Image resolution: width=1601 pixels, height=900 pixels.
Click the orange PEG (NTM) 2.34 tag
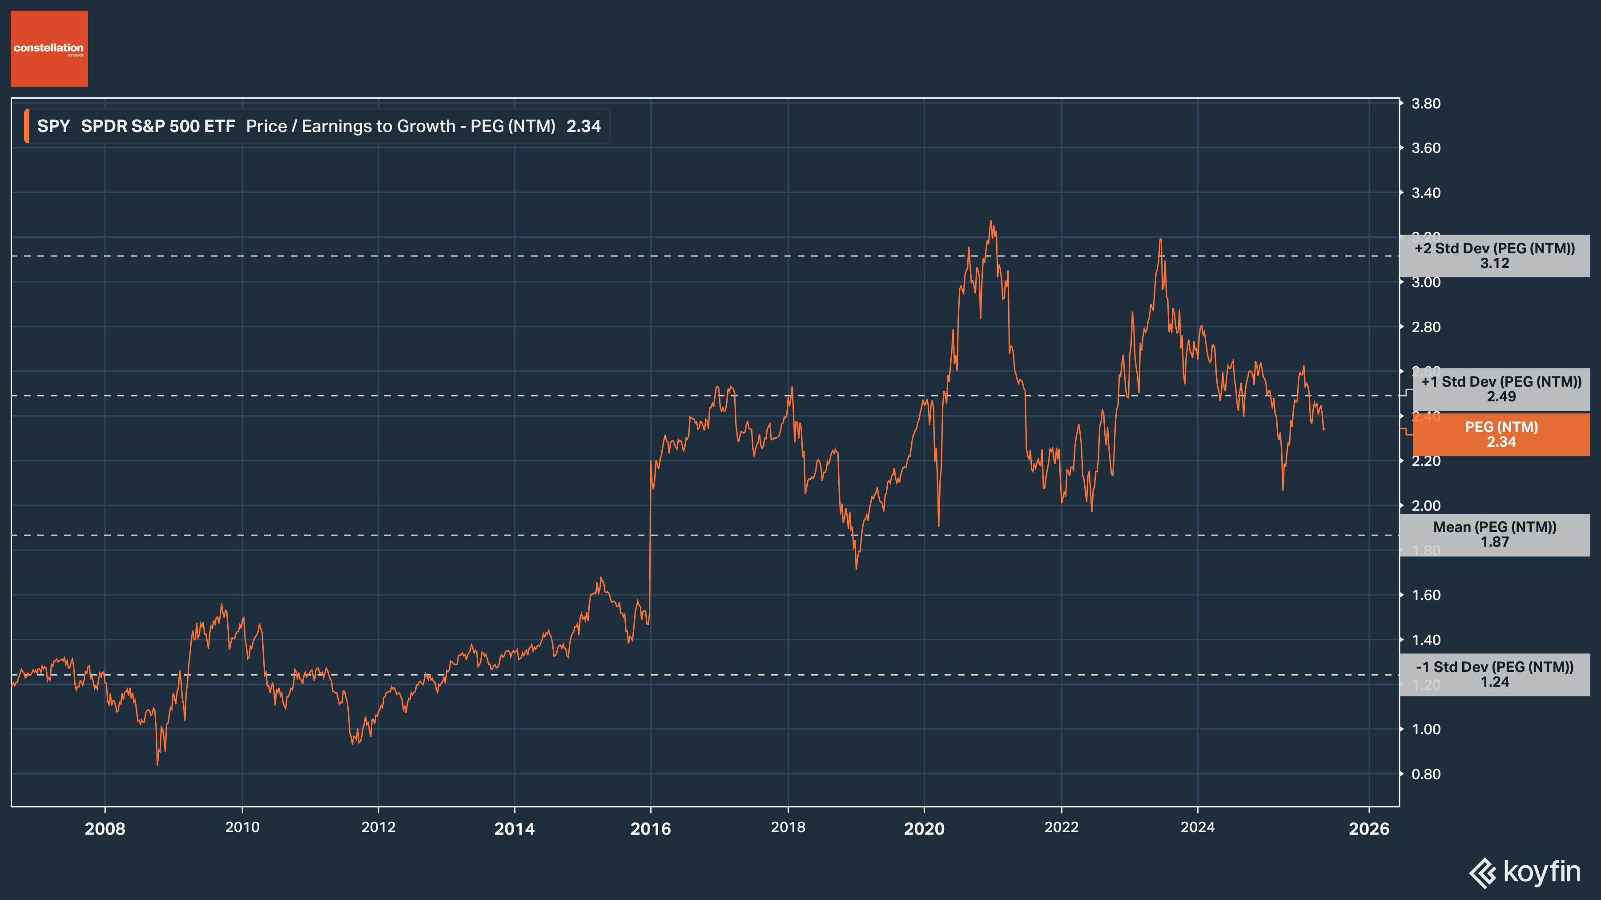(1500, 435)
